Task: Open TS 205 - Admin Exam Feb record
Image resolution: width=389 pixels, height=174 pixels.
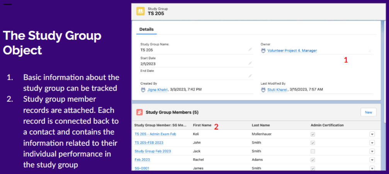Action: 155,134
